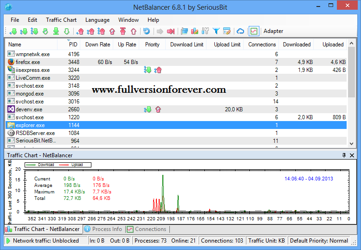This screenshot has height=250, width=361.
Task: Select the RSDBServer.exe process row
Action: point(176,133)
